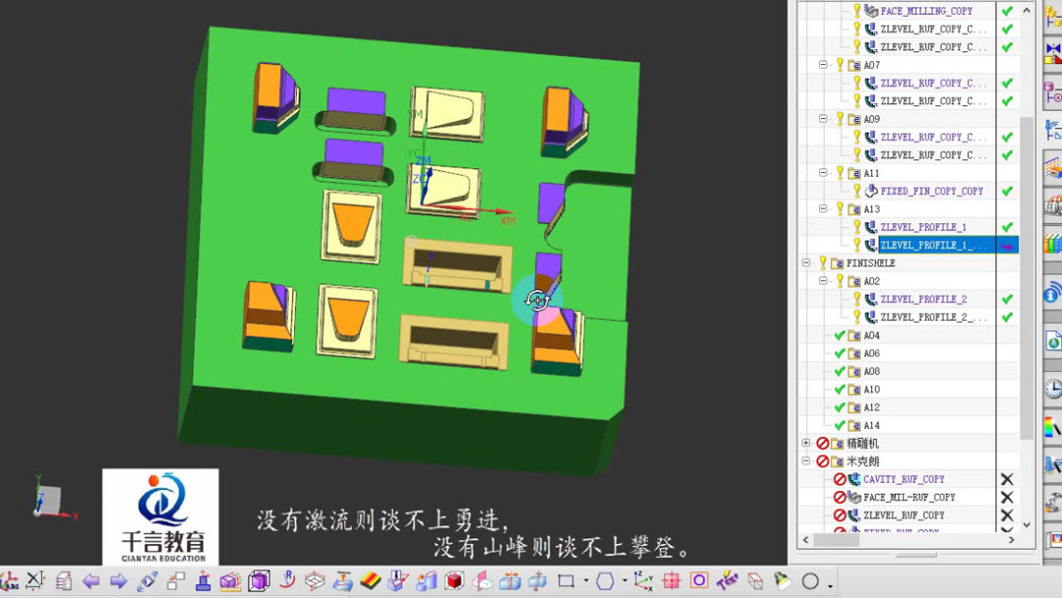Open the Text creation tool
This screenshot has height=598, width=1062.
click(x=728, y=581)
